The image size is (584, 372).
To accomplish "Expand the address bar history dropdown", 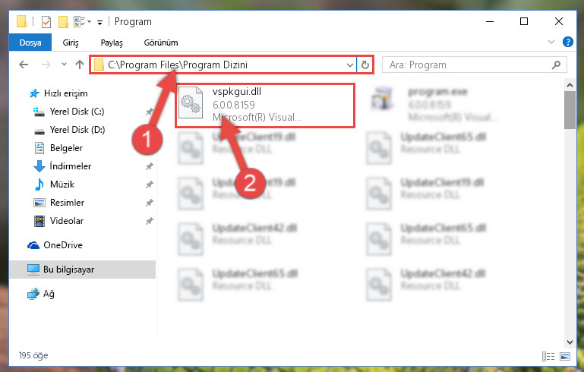I will click(350, 65).
